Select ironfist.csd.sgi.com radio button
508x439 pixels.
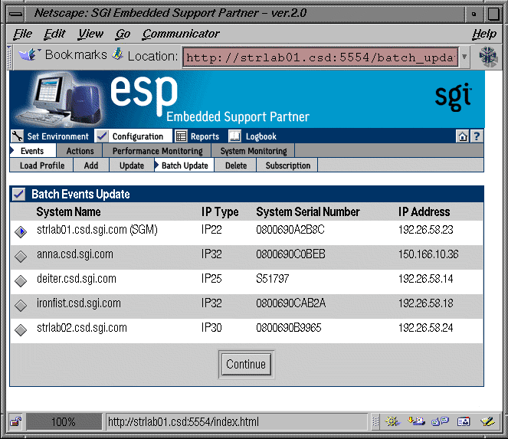tap(21, 305)
